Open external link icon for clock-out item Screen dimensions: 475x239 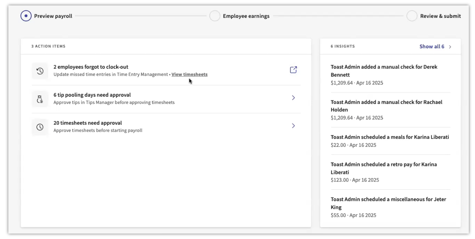click(293, 70)
